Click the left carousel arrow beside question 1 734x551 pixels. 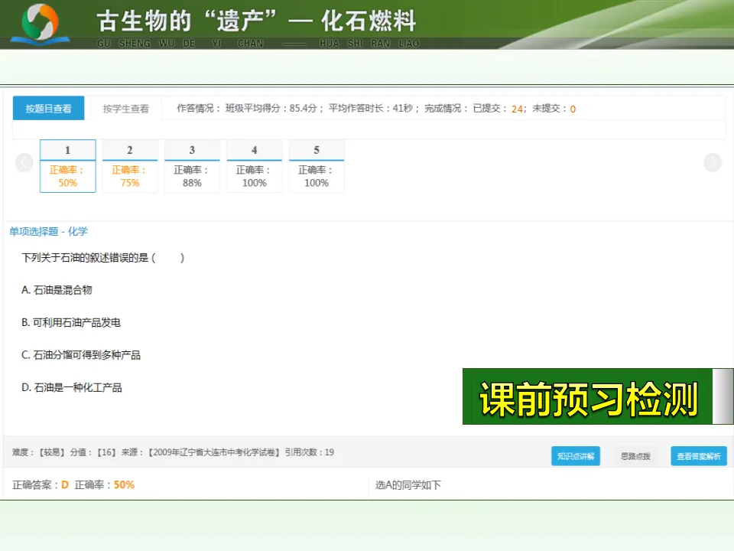(x=24, y=162)
